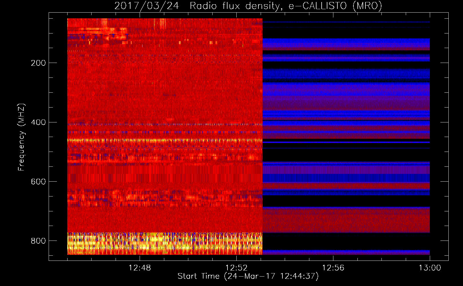The width and height of the screenshot is (463, 286).
Task: Click the 12:48 time tick label
Action: click(140, 268)
